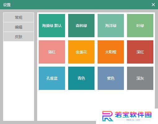Close the 设置 dialog window

coord(153,5)
